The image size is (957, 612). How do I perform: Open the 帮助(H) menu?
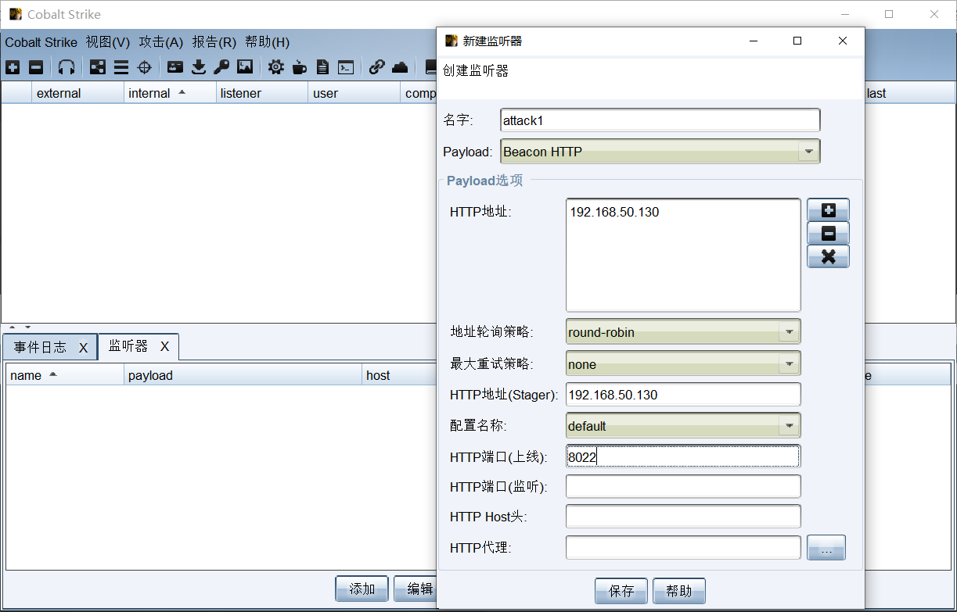pos(268,42)
